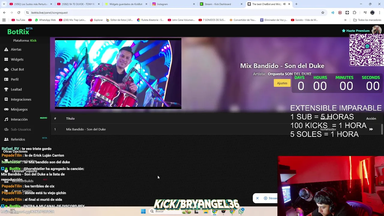Open WhatsApp from the taskbar

tap(241, 211)
